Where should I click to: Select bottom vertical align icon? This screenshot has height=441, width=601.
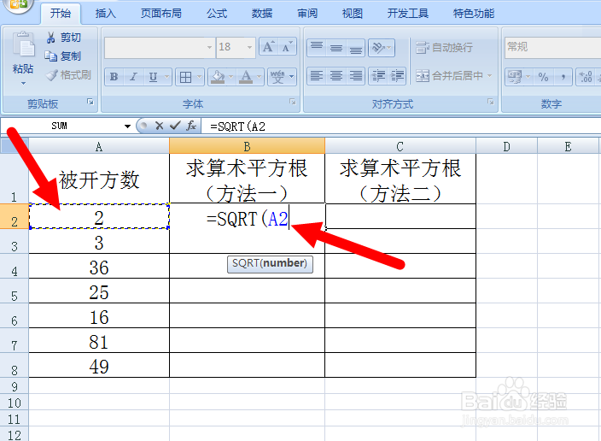pos(356,48)
